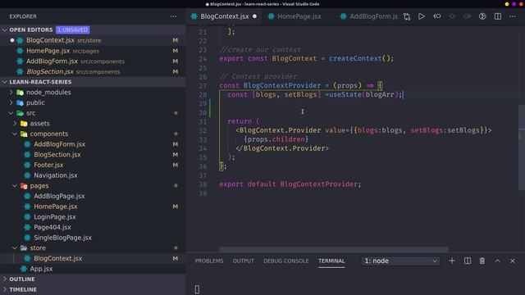The image size is (525, 295).
Task: Kill terminal with trash icon
Action: pyautogui.click(x=482, y=261)
